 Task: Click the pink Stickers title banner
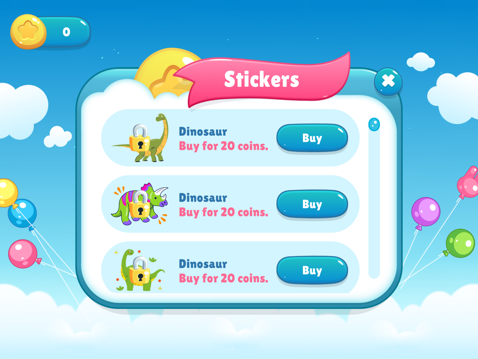pos(261,79)
